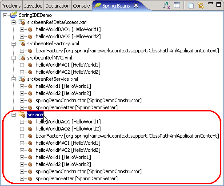Click the beanRefService.xml config file icon
Image resolution: width=224 pixels, height=186 pixels.
[x=22, y=79]
